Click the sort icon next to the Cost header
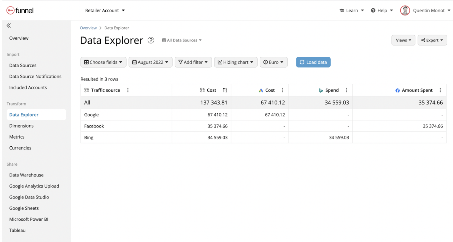The width and height of the screenshot is (453, 242). [225, 90]
